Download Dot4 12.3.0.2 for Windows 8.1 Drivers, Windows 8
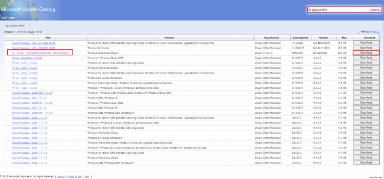Image resolution: width=384 pixels, height=179 pixels. tap(366, 78)
